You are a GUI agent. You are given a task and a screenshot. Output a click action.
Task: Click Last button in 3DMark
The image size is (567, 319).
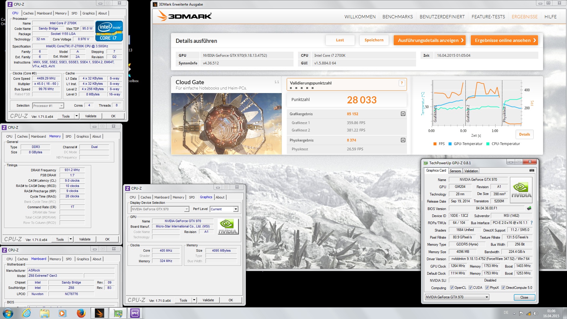(x=340, y=40)
